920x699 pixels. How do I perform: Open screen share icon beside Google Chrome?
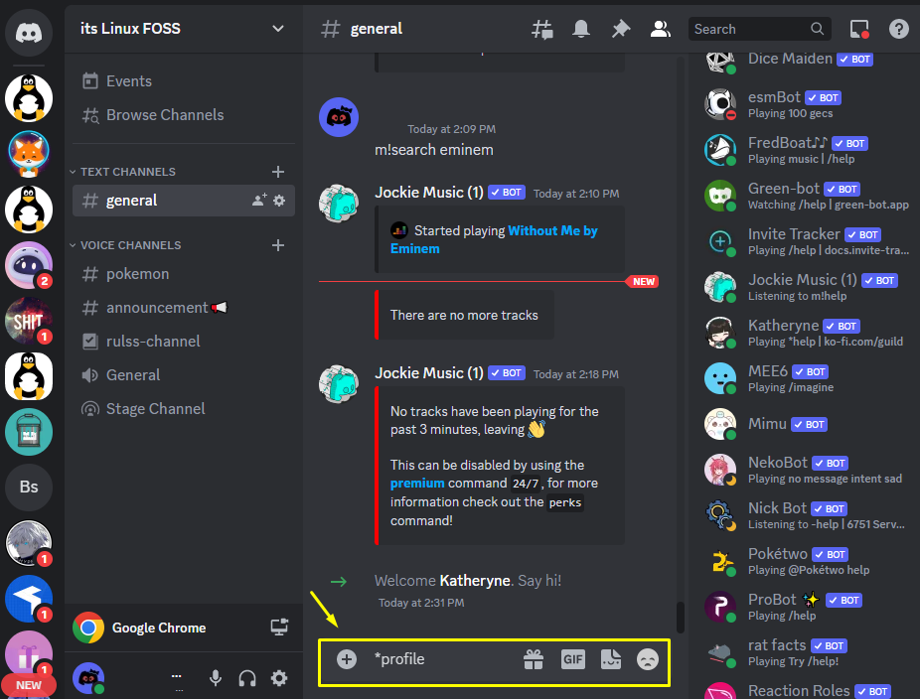point(279,628)
